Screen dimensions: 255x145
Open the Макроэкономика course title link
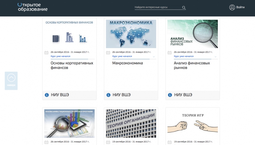point(127,63)
